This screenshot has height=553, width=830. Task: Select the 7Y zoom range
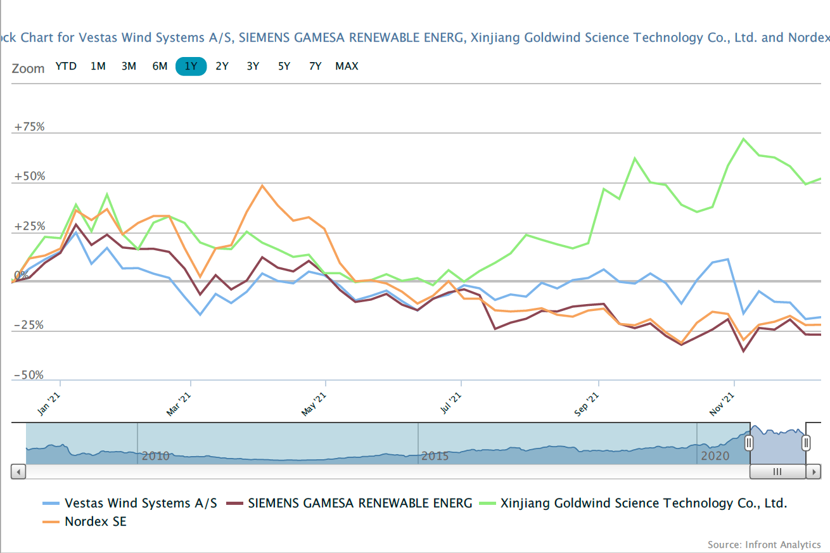pos(315,66)
